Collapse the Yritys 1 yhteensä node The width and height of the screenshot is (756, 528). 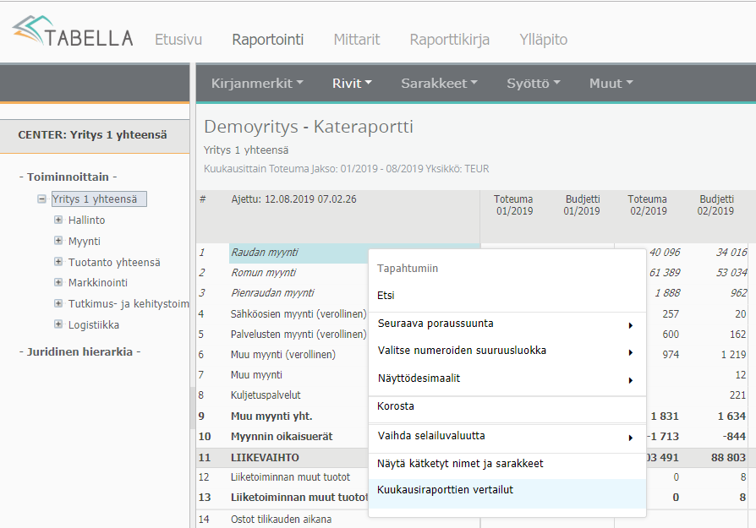tap(41, 199)
